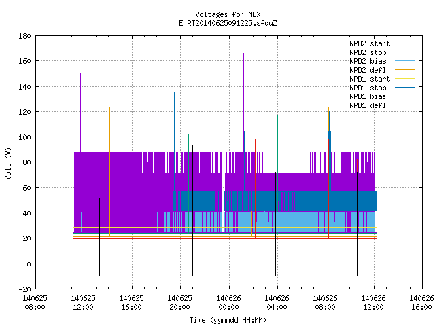Click the '140625 12:00' time tick label
435x326 pixels.
click(x=83, y=303)
